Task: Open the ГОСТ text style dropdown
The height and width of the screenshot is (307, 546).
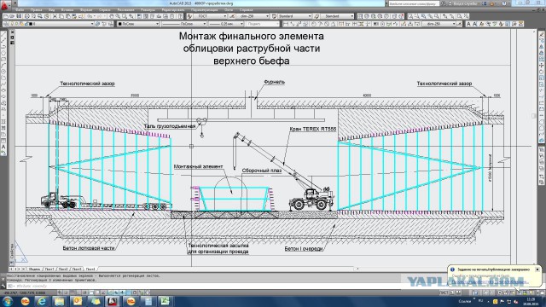Action: [x=211, y=16]
